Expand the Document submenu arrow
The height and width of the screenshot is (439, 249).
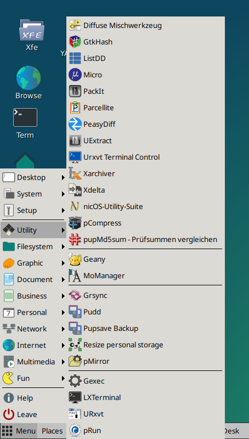(63, 280)
